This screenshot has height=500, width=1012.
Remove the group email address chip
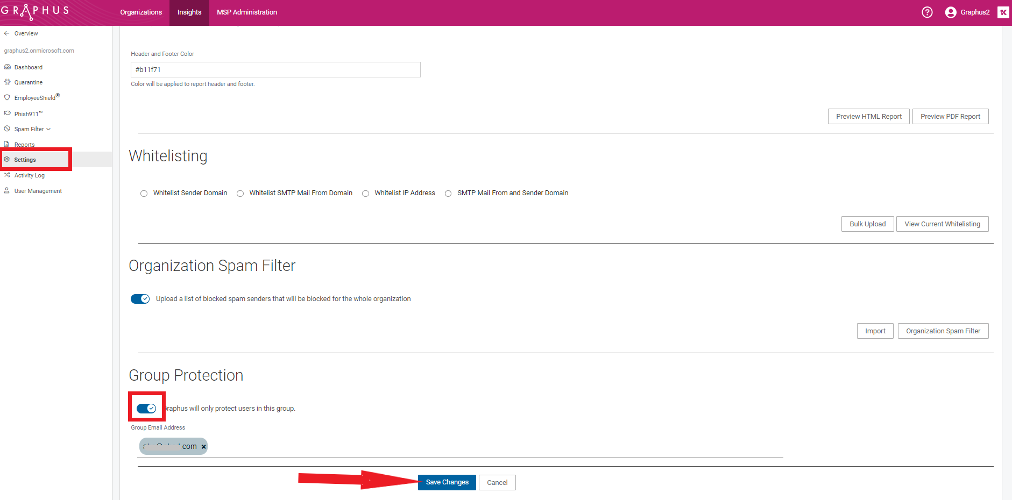[x=203, y=447]
